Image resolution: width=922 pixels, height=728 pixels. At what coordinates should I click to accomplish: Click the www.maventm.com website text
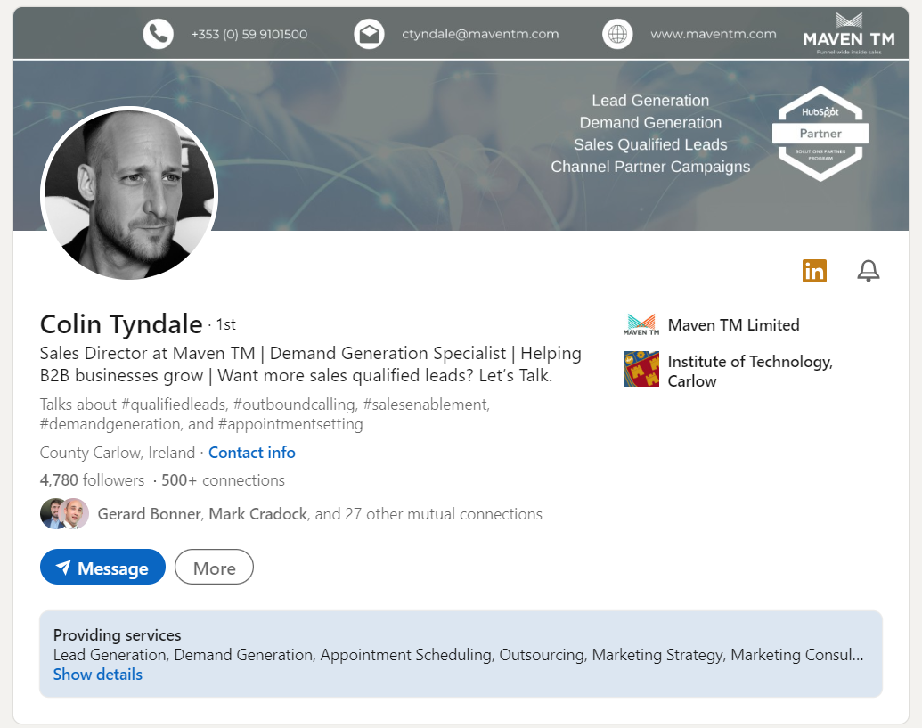click(x=714, y=34)
